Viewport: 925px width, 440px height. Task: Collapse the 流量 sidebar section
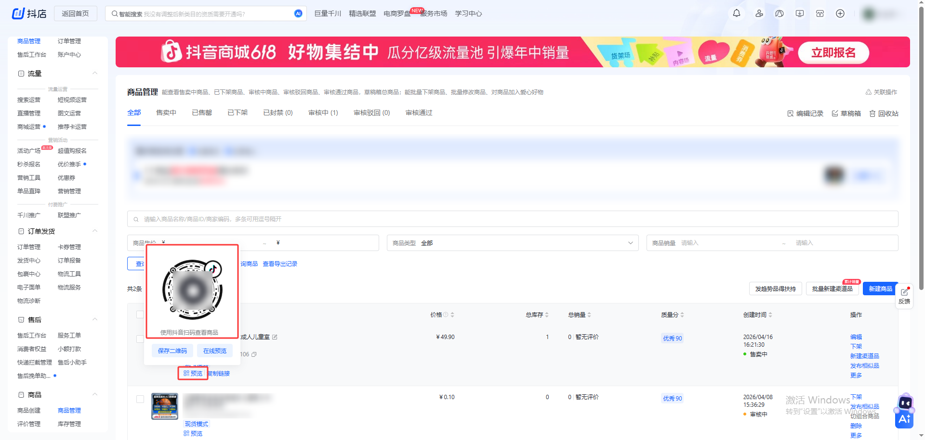95,74
